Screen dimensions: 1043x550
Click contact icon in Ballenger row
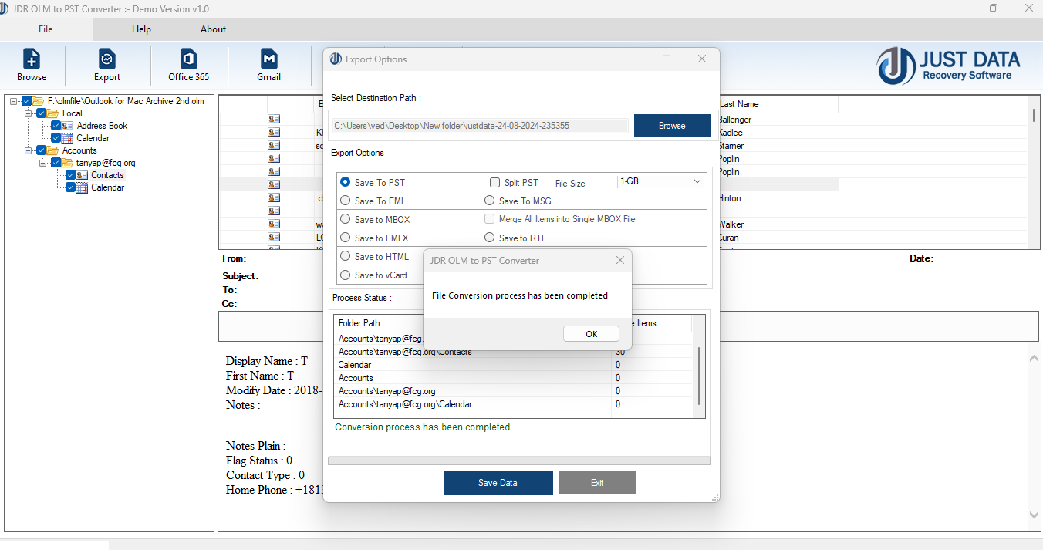coord(274,120)
